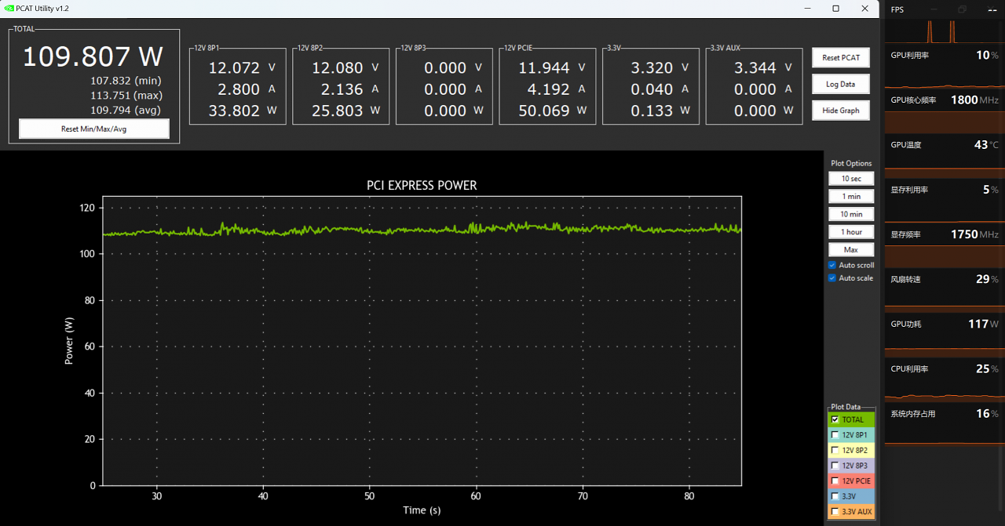
Task: Click GPU核心频率 1800 MHz overlay row
Action: pyautogui.click(x=945, y=100)
